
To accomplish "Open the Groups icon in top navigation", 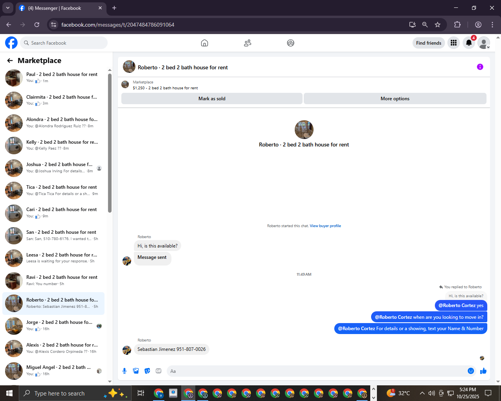I will [290, 43].
